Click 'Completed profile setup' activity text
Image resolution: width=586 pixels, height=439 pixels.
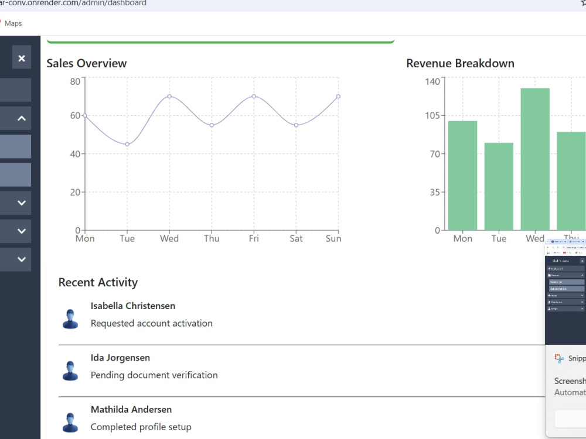pos(141,427)
